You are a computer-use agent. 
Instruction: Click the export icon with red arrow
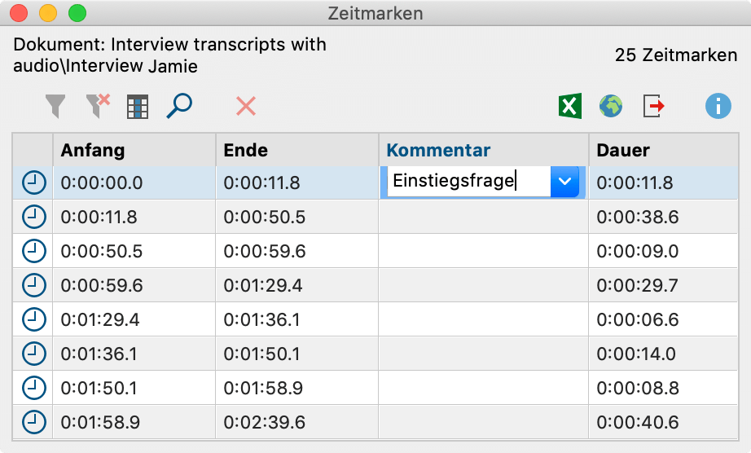pos(653,106)
